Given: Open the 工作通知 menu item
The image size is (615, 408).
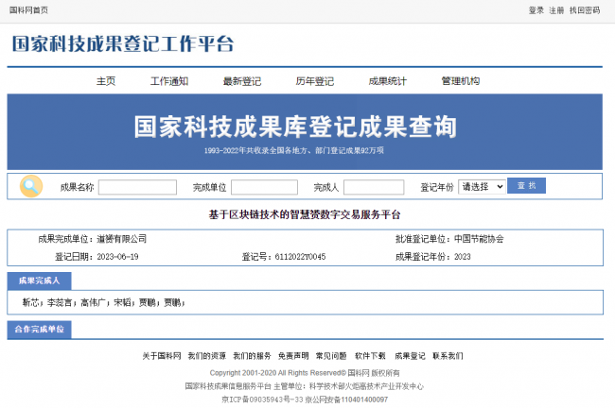Looking at the screenshot, I should coord(169,81).
